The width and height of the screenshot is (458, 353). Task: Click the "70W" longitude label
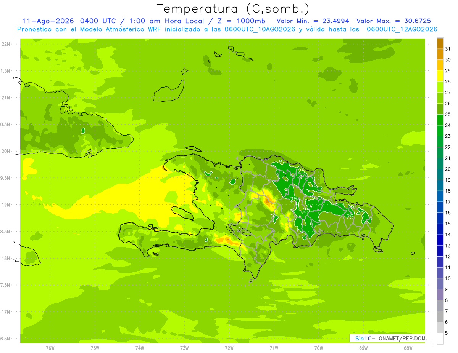coord(319,348)
